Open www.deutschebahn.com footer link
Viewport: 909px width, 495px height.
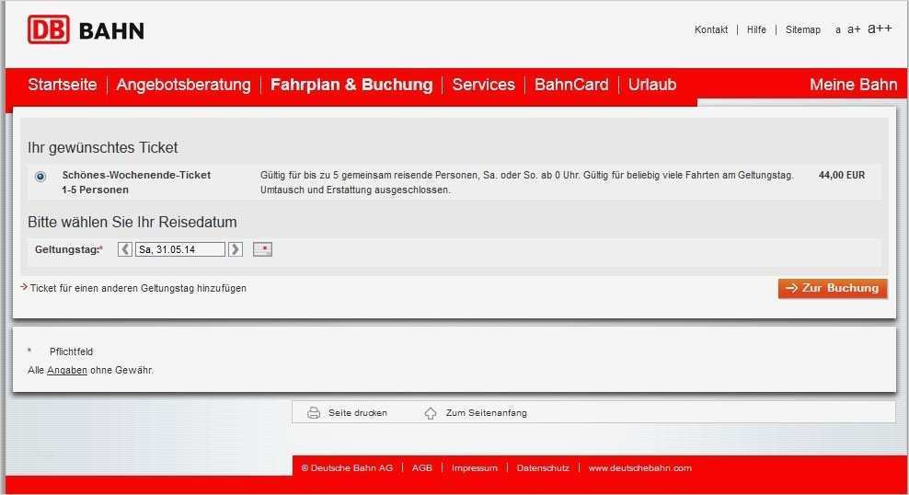tap(640, 467)
